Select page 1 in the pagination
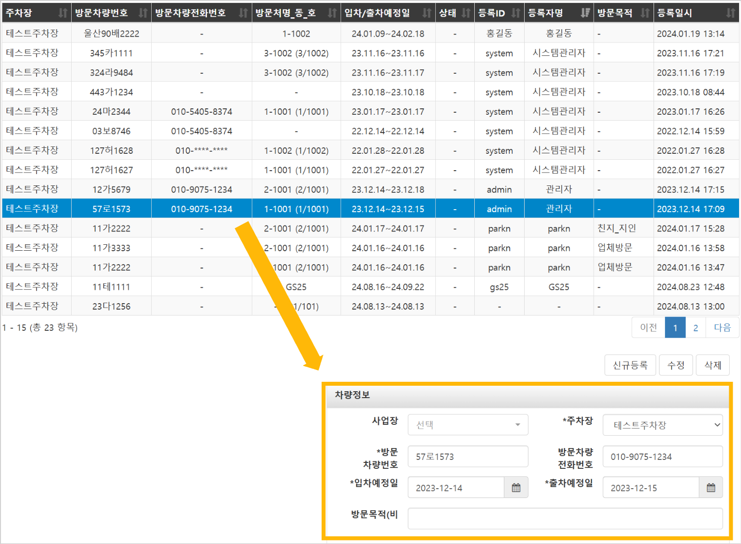Screen dimensions: 741x544 [675, 327]
